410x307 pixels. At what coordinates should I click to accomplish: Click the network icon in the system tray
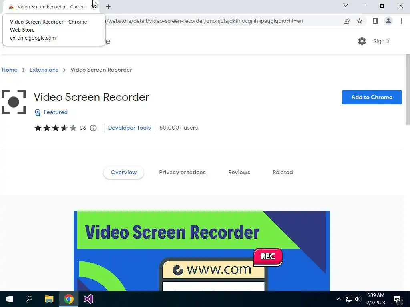click(349, 299)
